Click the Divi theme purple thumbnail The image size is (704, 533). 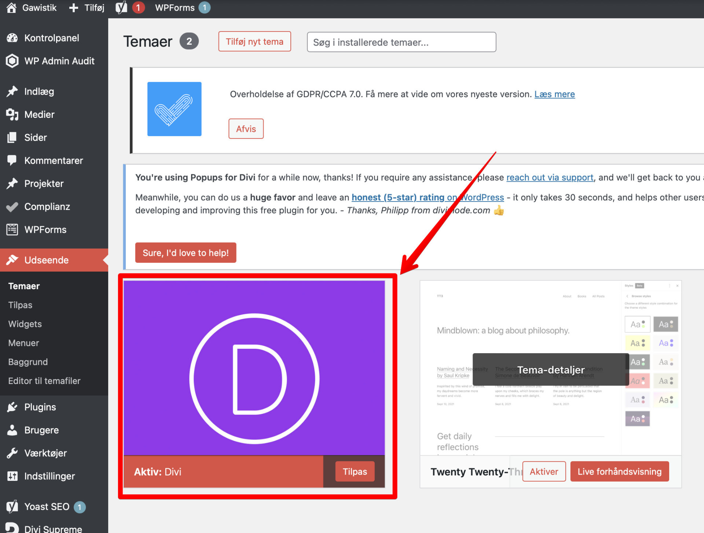(x=254, y=368)
